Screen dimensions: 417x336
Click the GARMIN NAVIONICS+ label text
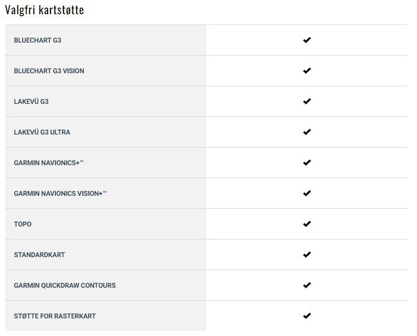49,163
